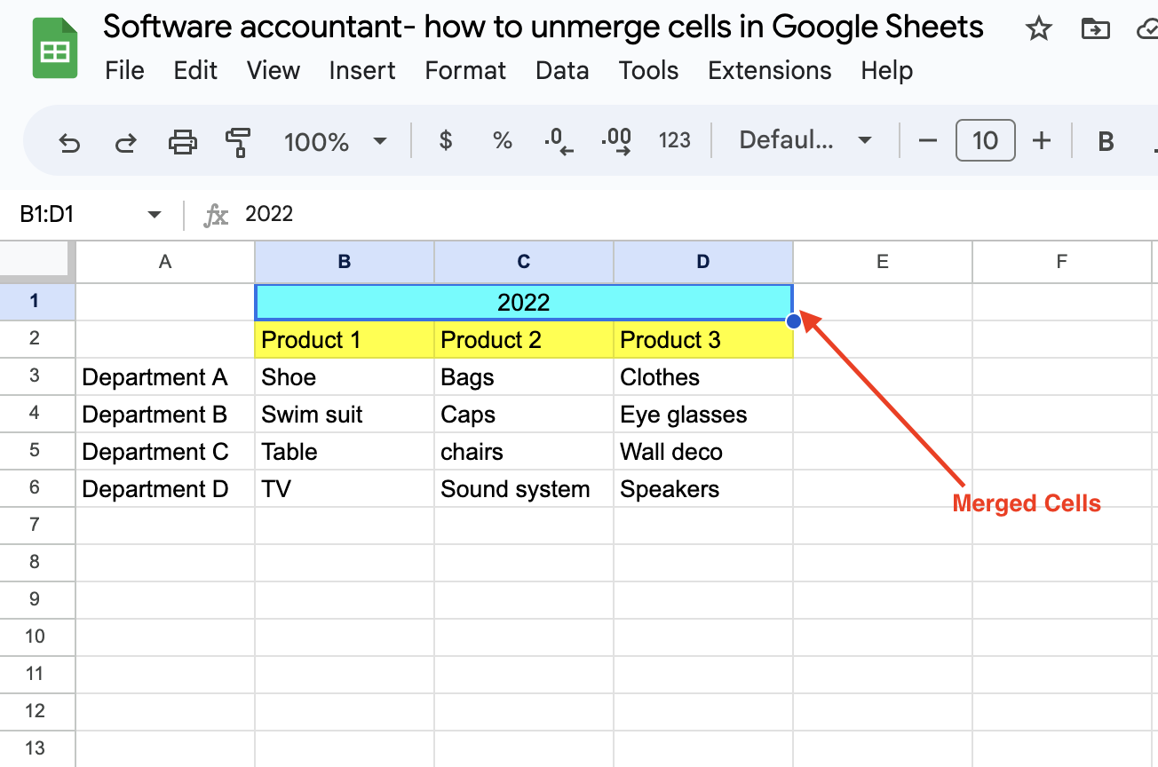The image size is (1158, 767).
Task: Select the Department D cell
Action: click(165, 488)
